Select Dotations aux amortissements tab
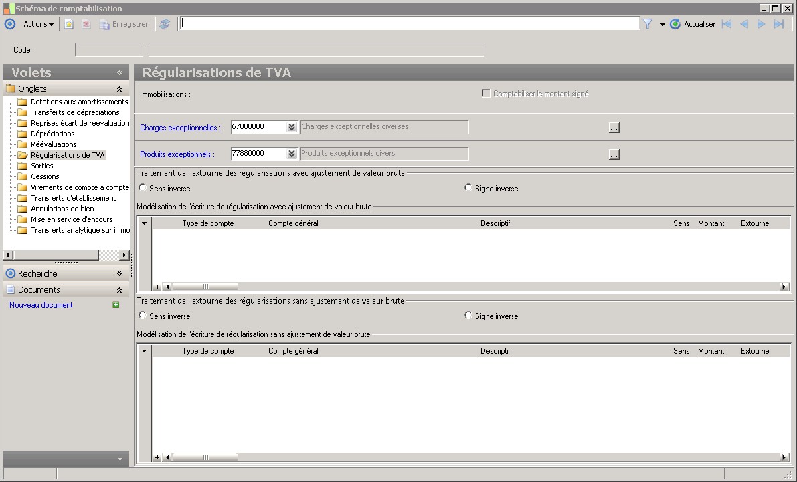Image resolution: width=797 pixels, height=482 pixels. pos(79,102)
